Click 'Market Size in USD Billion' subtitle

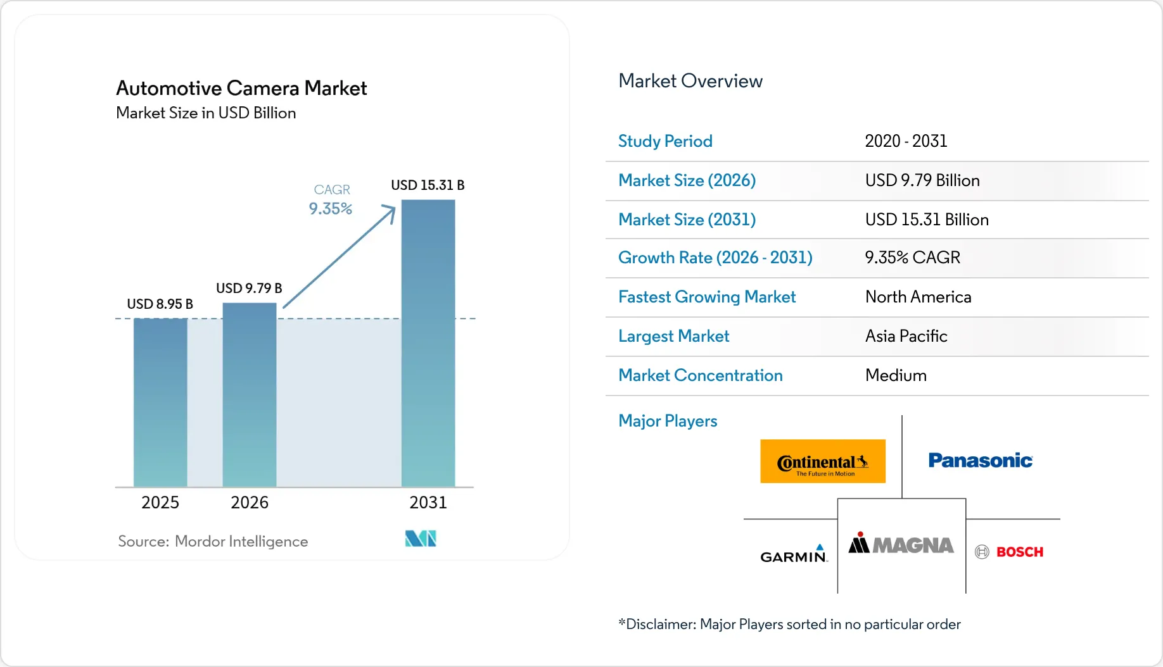pos(206,113)
